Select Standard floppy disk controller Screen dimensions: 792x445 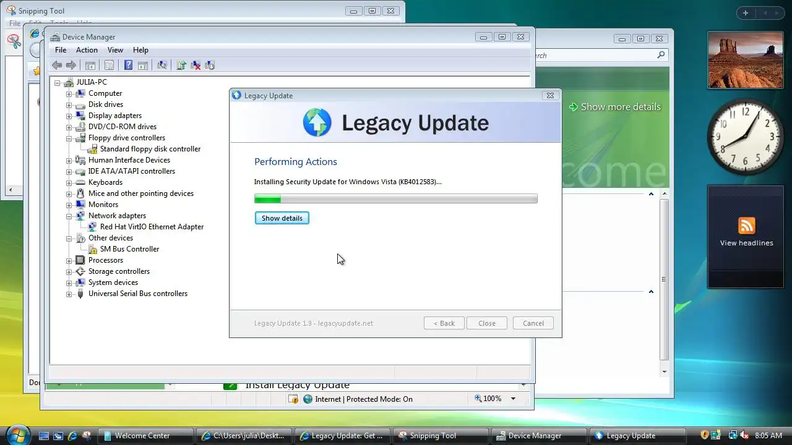(150, 149)
